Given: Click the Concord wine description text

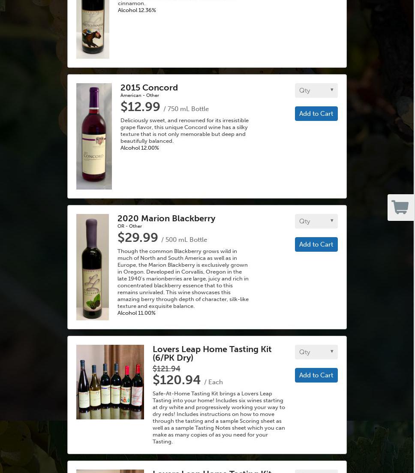Looking at the screenshot, I should (x=185, y=131).
